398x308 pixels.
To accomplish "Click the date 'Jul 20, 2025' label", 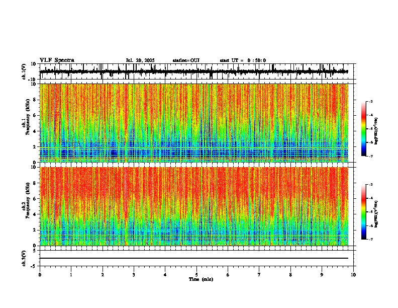I will pos(140,60).
